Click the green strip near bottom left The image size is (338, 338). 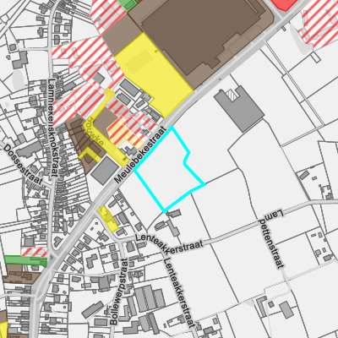pos(25,261)
